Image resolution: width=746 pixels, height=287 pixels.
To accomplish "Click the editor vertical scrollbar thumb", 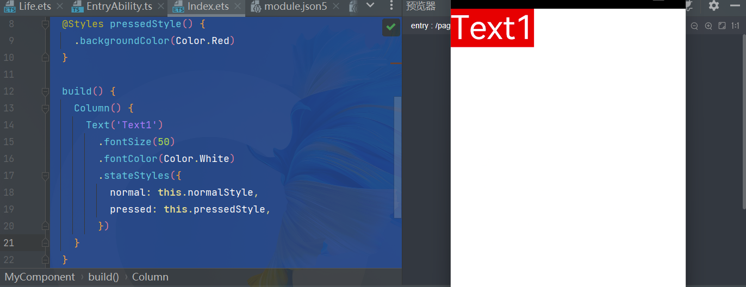I will [x=397, y=158].
